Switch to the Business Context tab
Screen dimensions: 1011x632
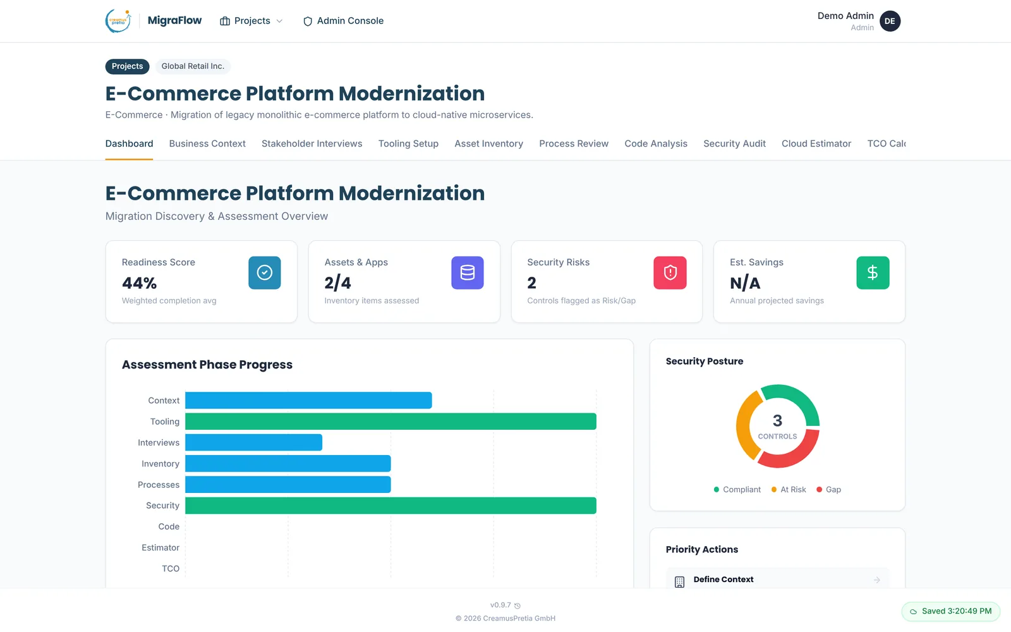pyautogui.click(x=207, y=143)
